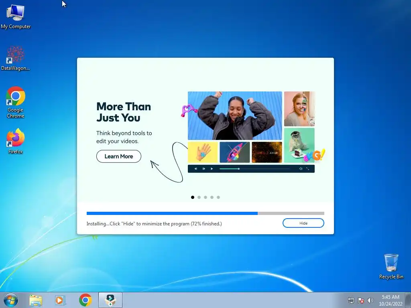Screen dimensions: 411x308
Task: Click the installation progress bar
Action: click(205, 213)
